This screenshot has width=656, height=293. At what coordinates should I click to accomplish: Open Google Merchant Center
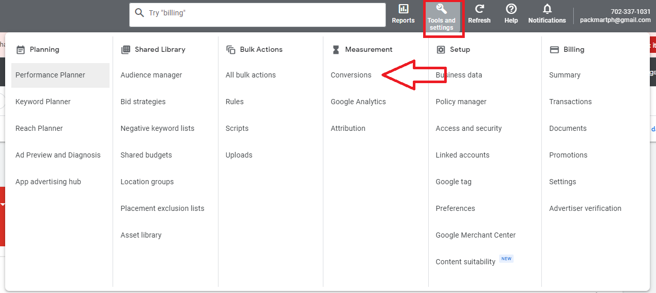476,235
